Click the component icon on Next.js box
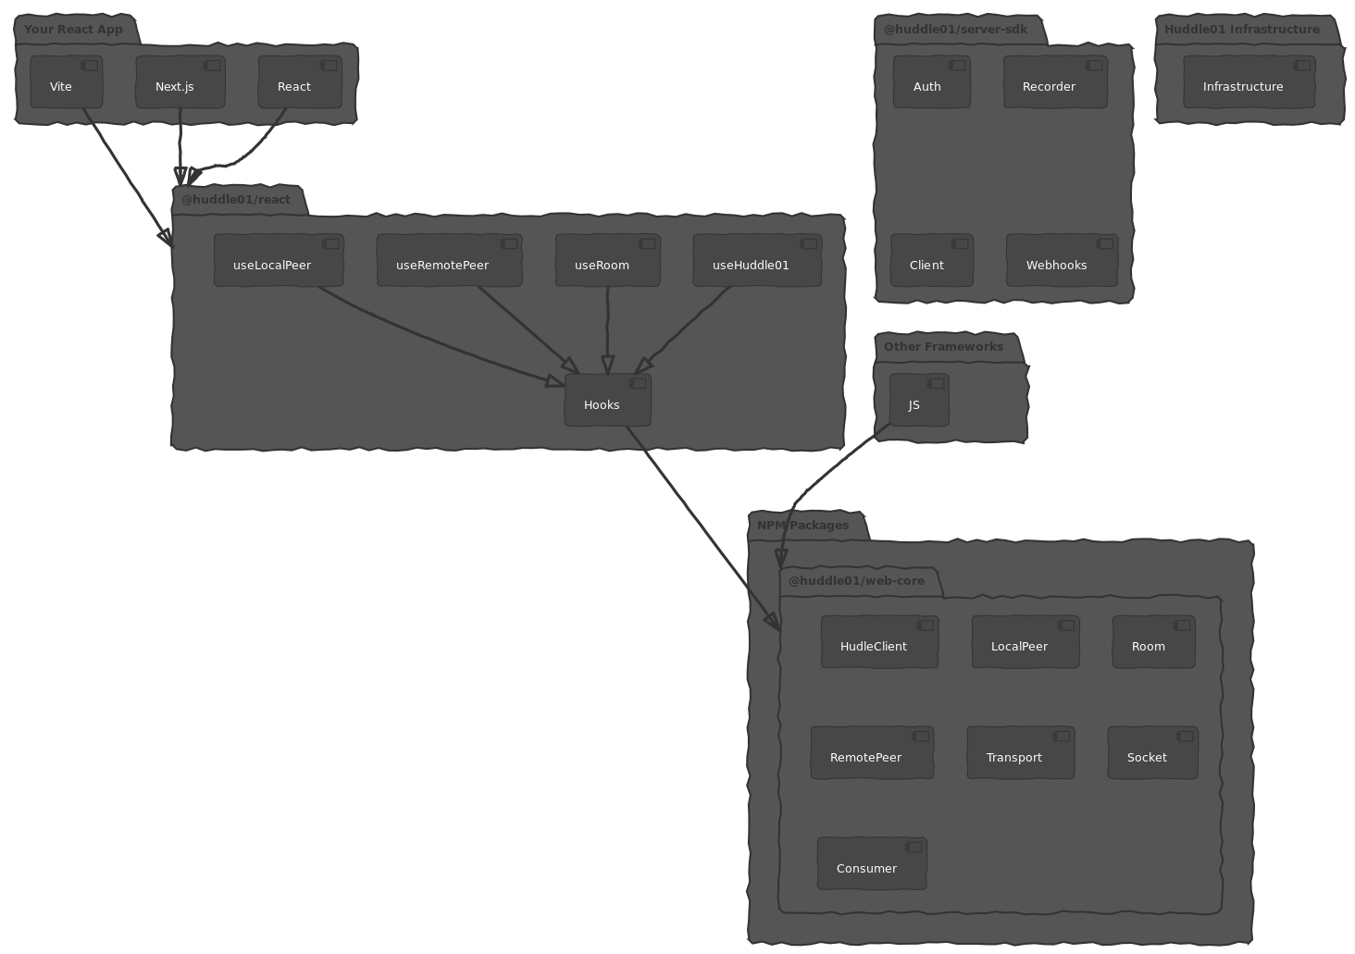Viewport: 1355px width, 954px height. pos(212,66)
